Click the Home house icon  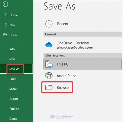pos(5,15)
